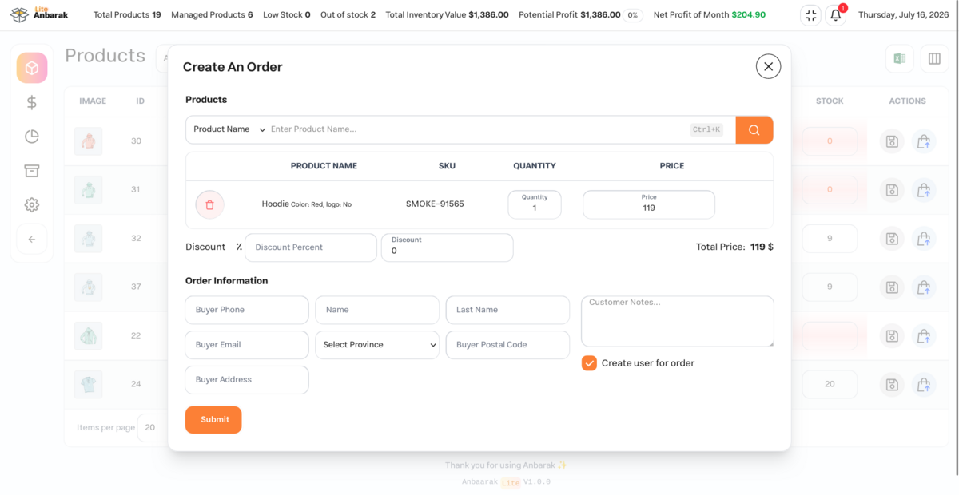This screenshot has height=495, width=959.
Task: Click the stock field for product 32
Action: pyautogui.click(x=830, y=239)
